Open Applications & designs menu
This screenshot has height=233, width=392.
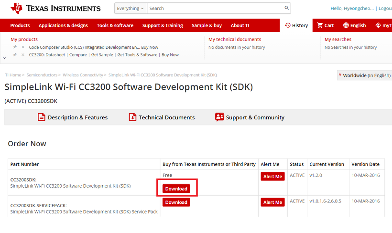[63, 25]
